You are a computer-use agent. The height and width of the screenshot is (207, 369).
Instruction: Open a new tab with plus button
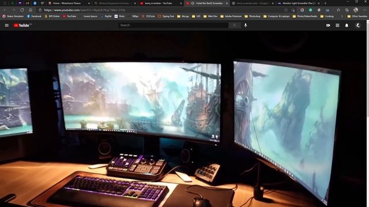click(x=325, y=3)
